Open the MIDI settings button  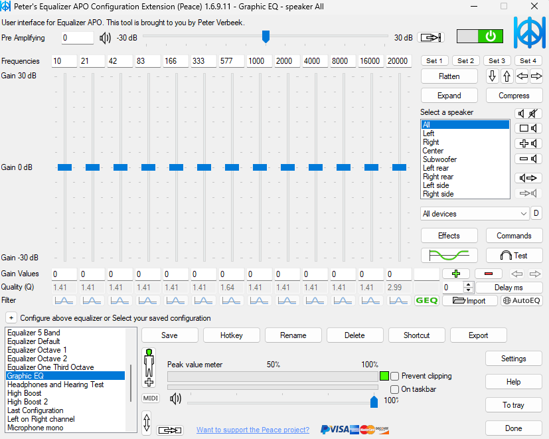[x=151, y=398]
